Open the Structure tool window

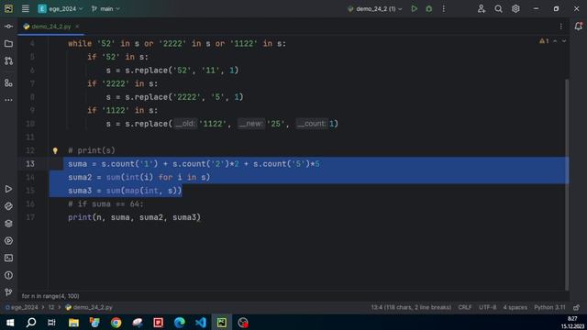(8, 82)
